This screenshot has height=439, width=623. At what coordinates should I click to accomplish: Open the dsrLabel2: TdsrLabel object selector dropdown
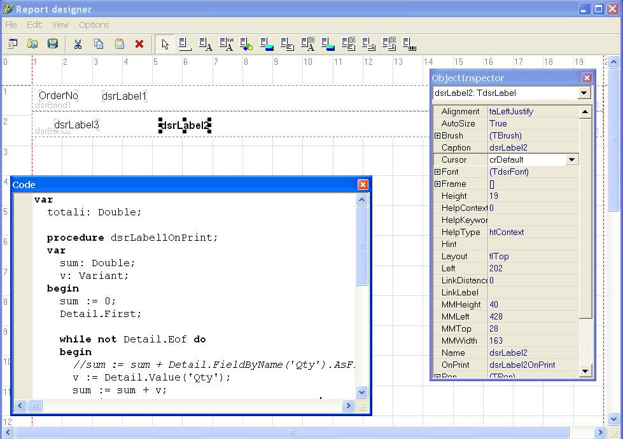tap(584, 93)
